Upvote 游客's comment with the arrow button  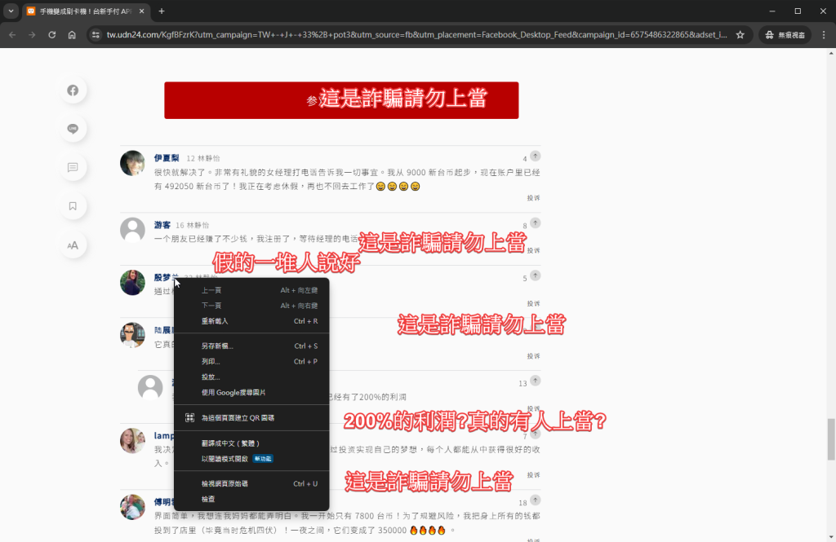pos(535,223)
